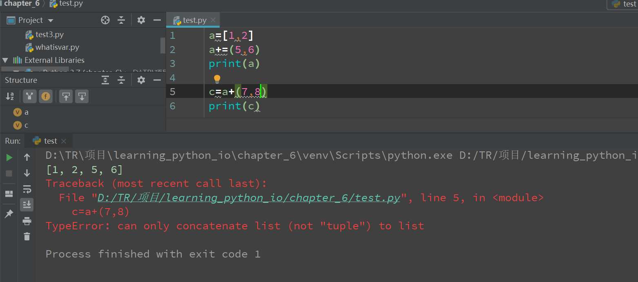Image resolution: width=638 pixels, height=282 pixels.
Task: Click the chapter_6 breadcrumb
Action: 21,4
